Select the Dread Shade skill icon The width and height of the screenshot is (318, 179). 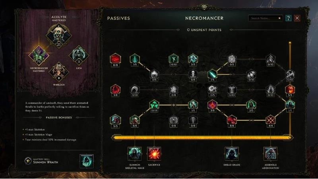232,154
